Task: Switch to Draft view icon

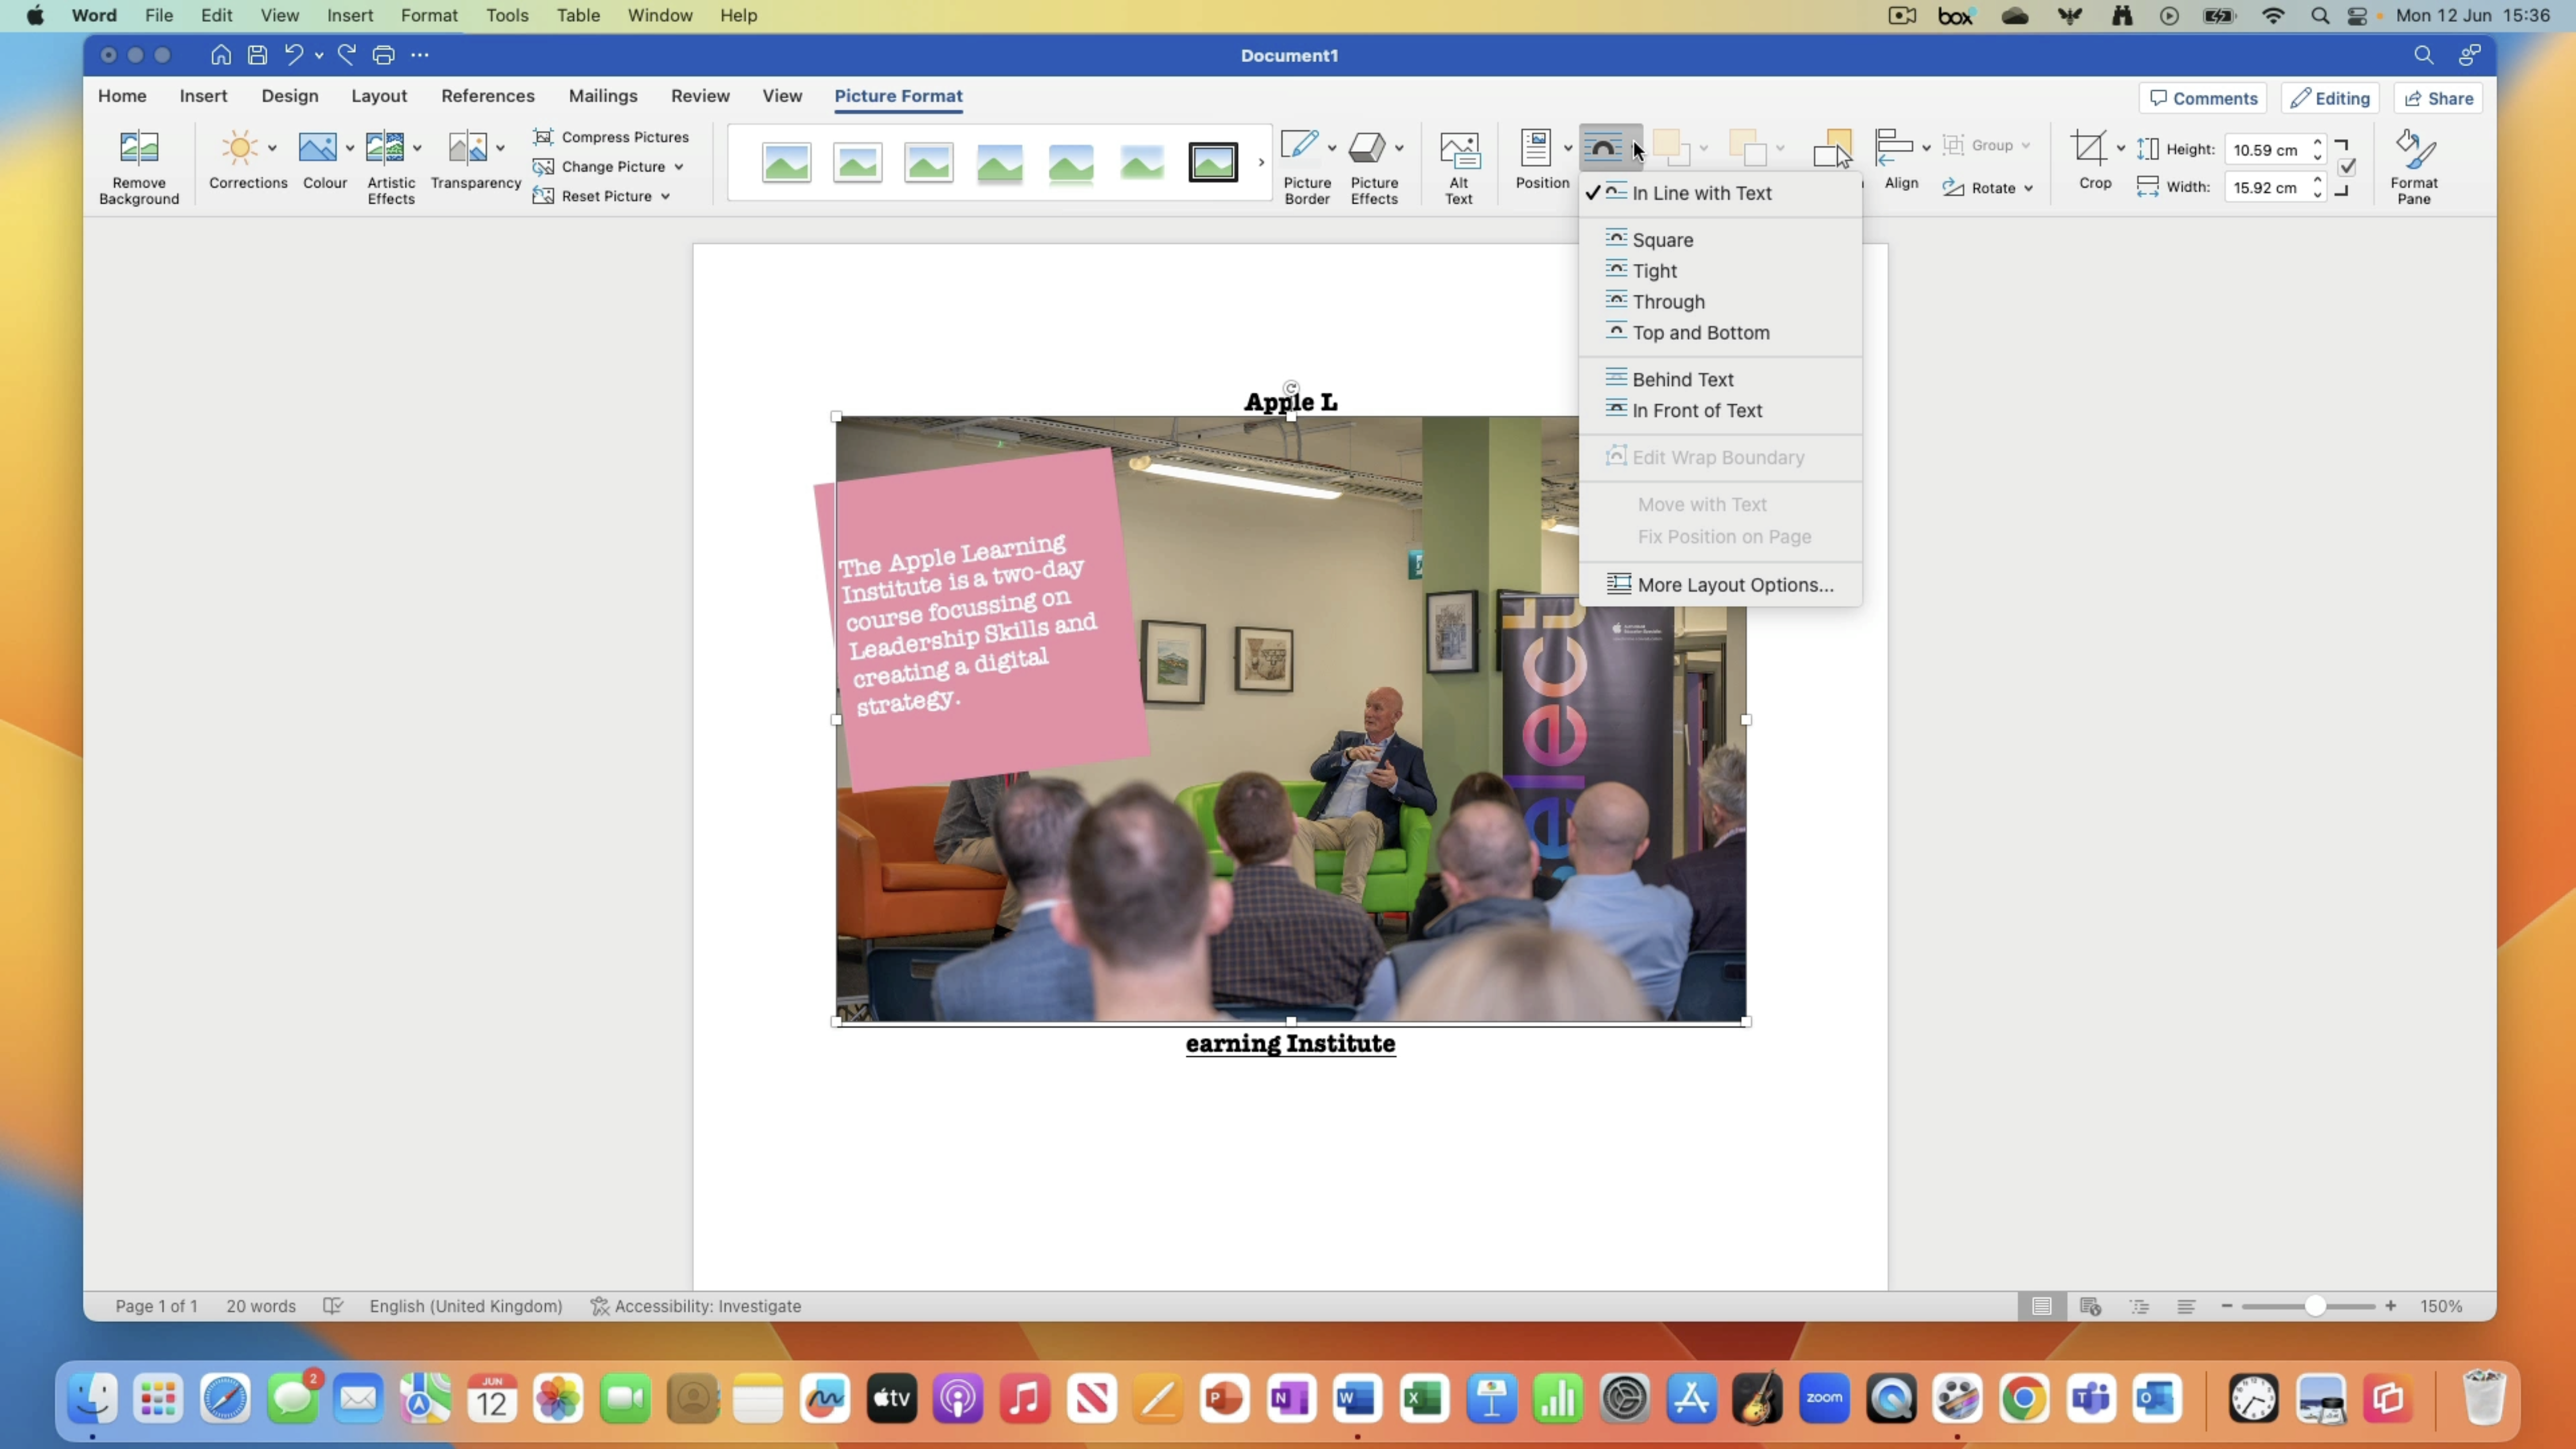Action: (2186, 1306)
